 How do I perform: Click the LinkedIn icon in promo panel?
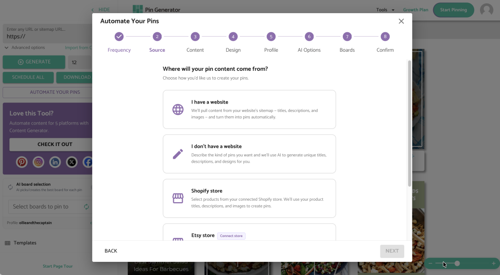[x=55, y=162]
